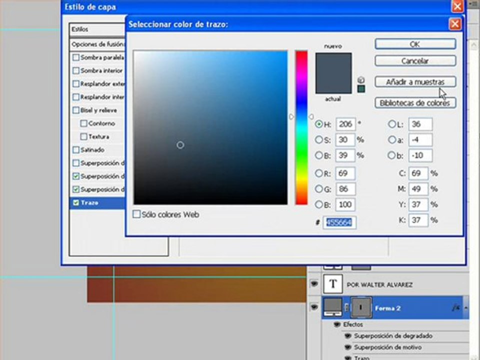Click the web-safe color swatch under cube
Screen dimensions: 480x360
pyautogui.click(x=361, y=89)
